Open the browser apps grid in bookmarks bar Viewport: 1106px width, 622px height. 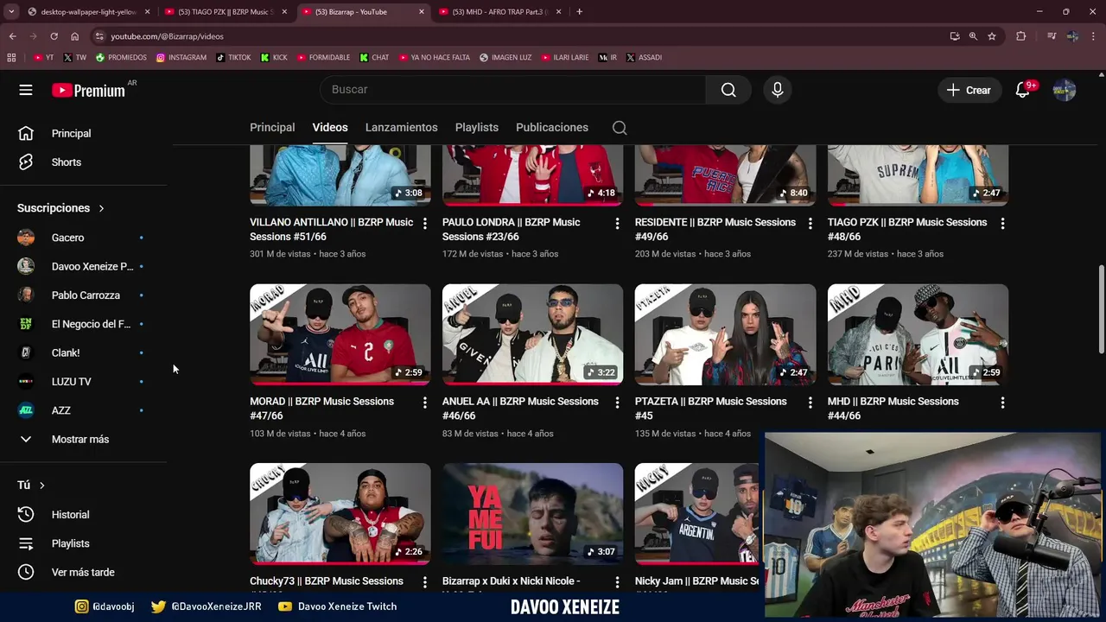tap(11, 57)
